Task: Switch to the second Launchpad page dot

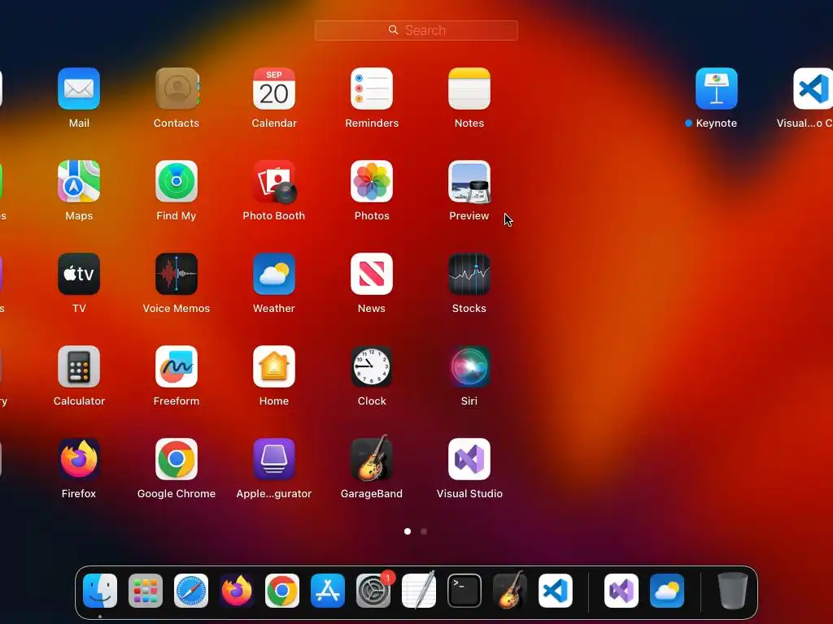Action: [x=423, y=531]
